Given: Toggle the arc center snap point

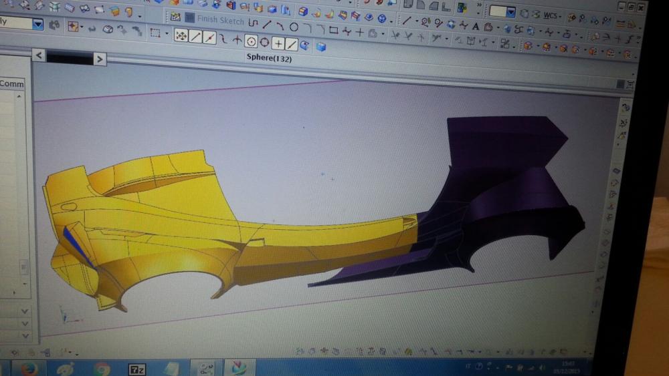Looking at the screenshot, I should pos(251,41).
